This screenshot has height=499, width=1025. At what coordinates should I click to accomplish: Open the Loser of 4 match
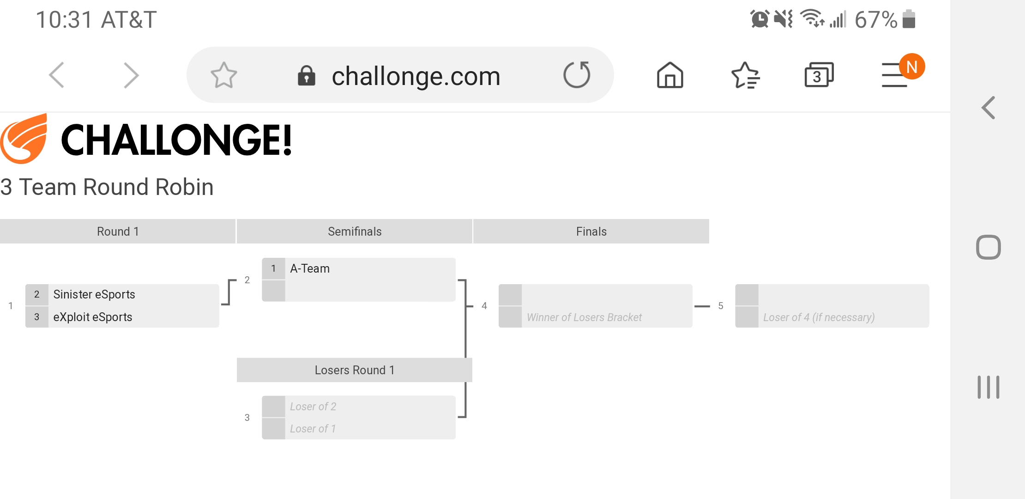click(832, 317)
